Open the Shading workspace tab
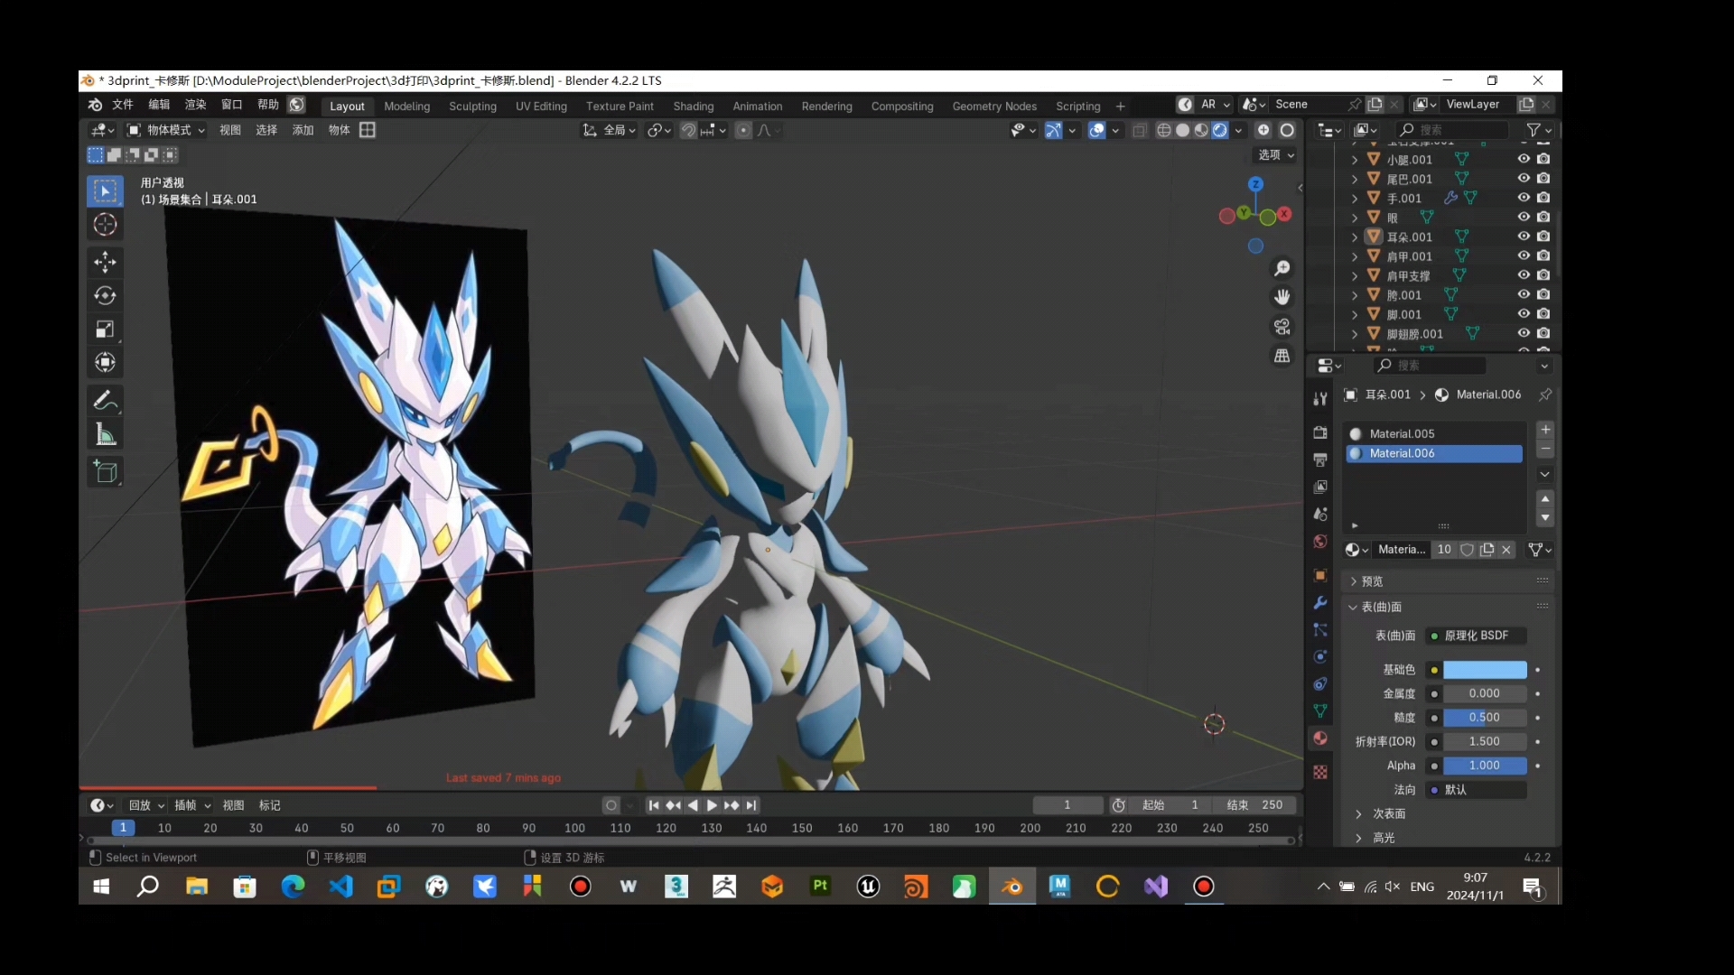The image size is (1734, 975). point(694,107)
